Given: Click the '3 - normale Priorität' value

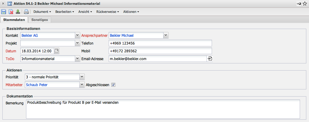Looking at the screenshot, I should pos(42,77).
